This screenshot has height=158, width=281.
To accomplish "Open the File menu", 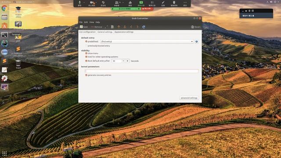I will click(x=81, y=22).
